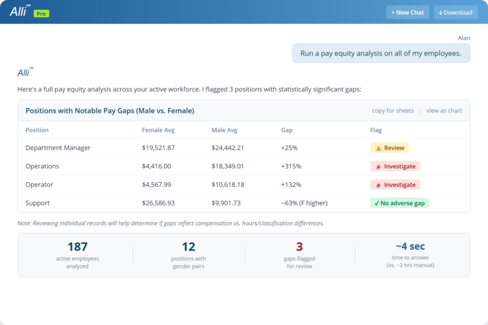Click the Female Avg column header

coord(158,130)
